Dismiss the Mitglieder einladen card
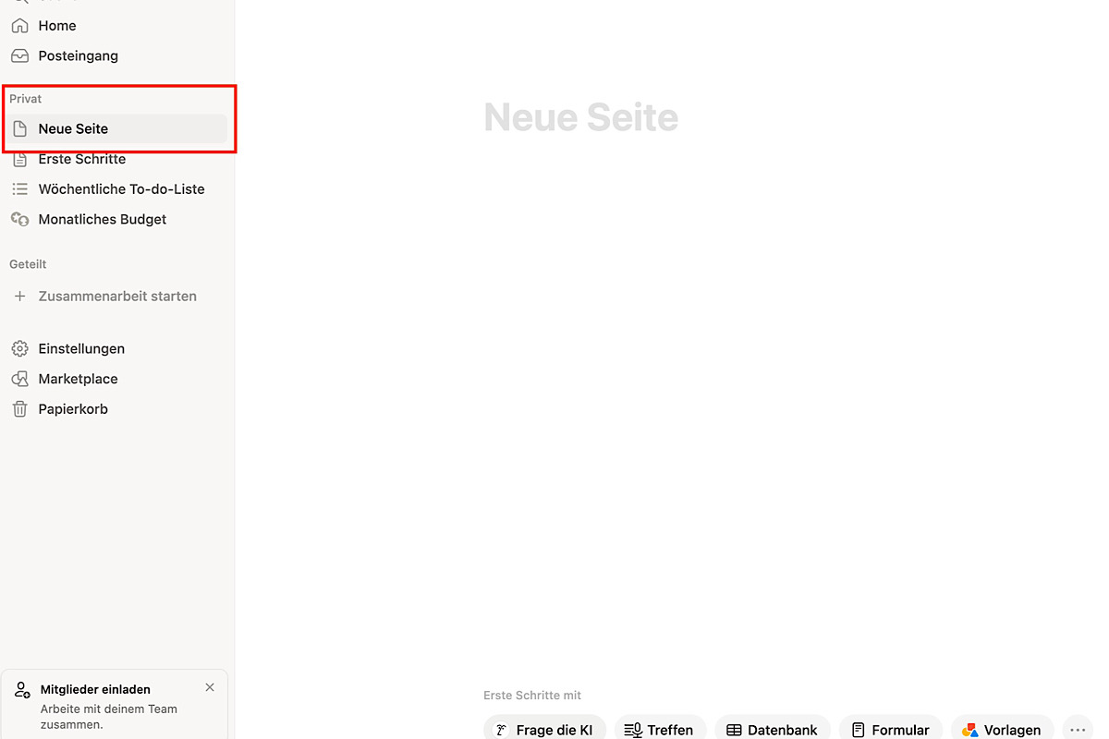 click(210, 687)
